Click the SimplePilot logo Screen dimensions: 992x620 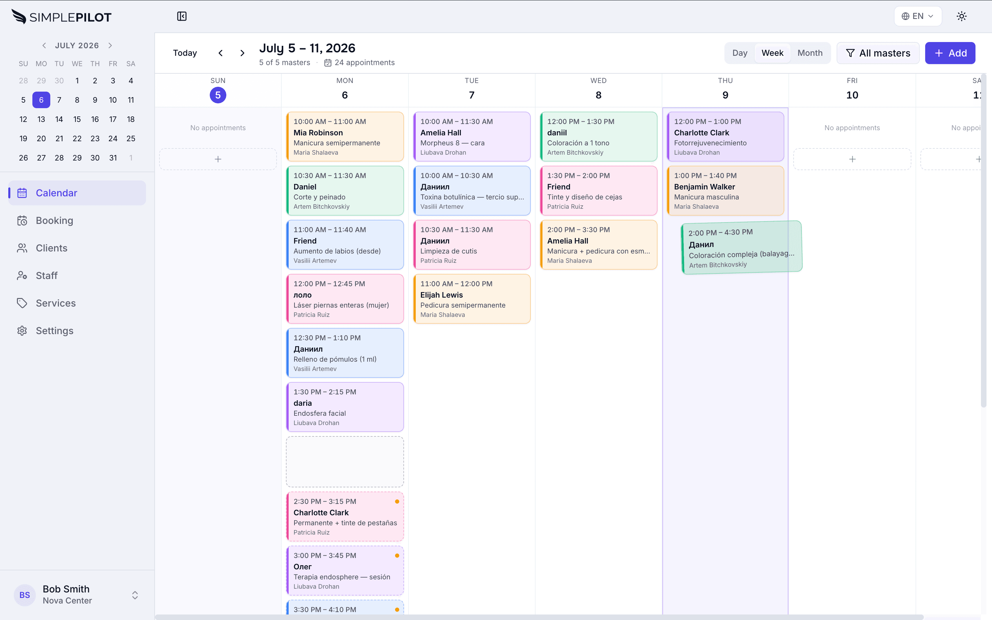(62, 17)
